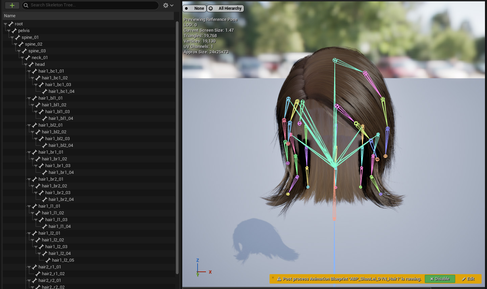The image size is (487, 289).
Task: Click the bone icon beside pelvis
Action: coord(14,31)
